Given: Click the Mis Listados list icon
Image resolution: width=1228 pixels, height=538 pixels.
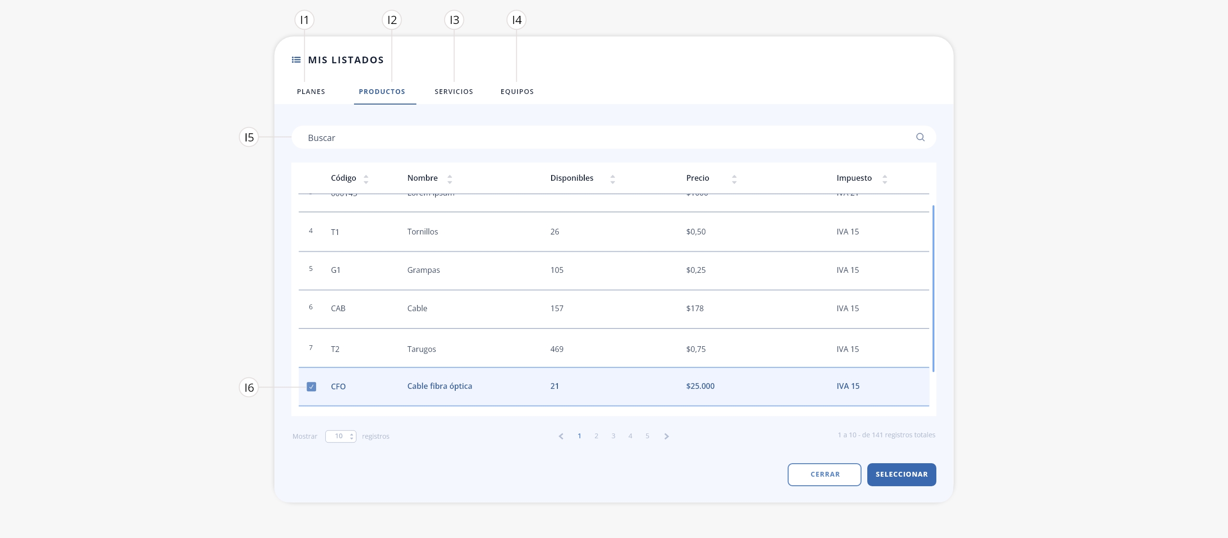Looking at the screenshot, I should tap(296, 60).
